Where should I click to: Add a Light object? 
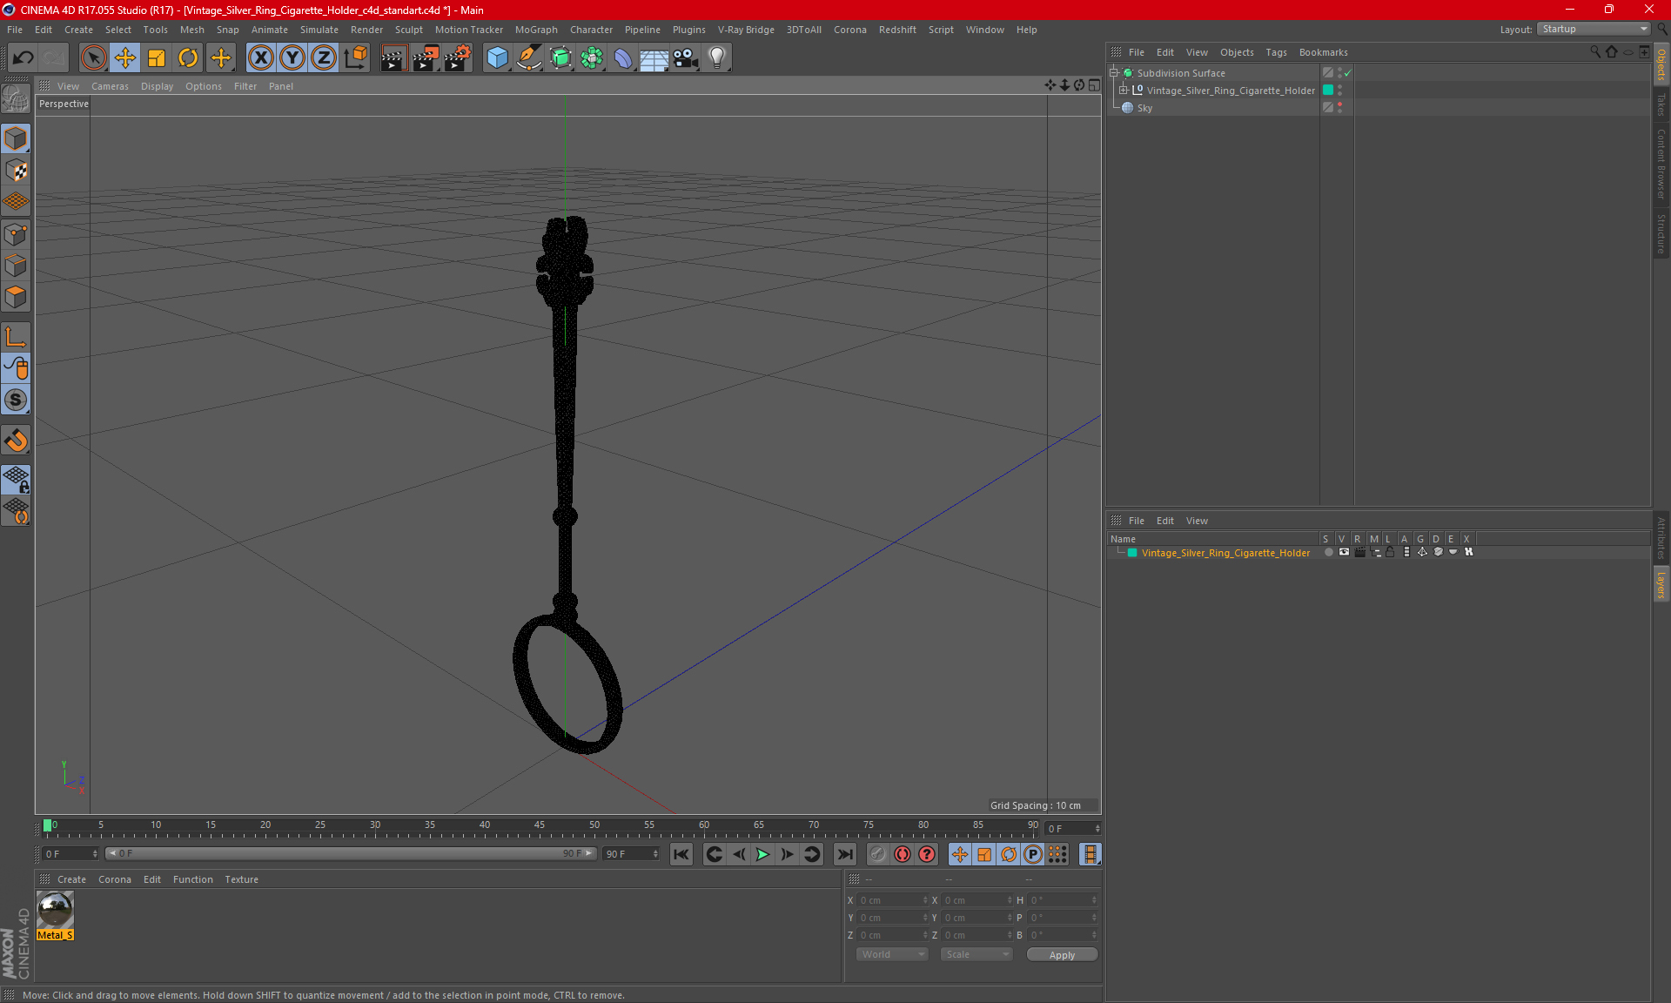point(716,57)
